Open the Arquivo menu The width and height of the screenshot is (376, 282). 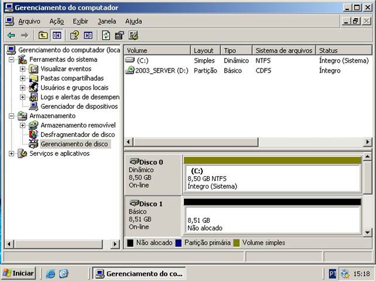tap(29, 21)
